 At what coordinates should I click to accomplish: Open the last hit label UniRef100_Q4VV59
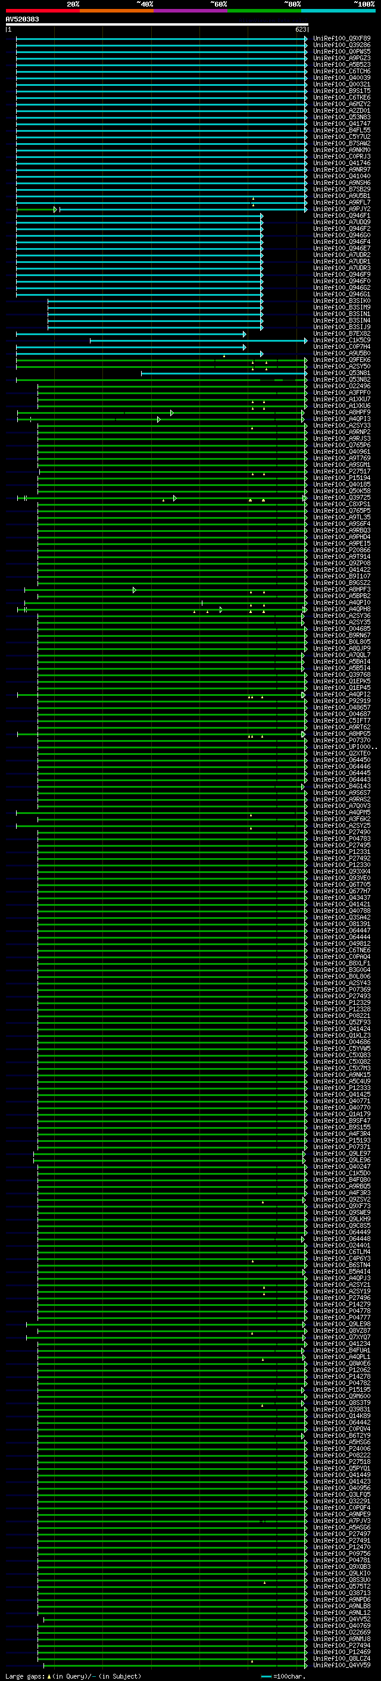pyautogui.click(x=342, y=1665)
